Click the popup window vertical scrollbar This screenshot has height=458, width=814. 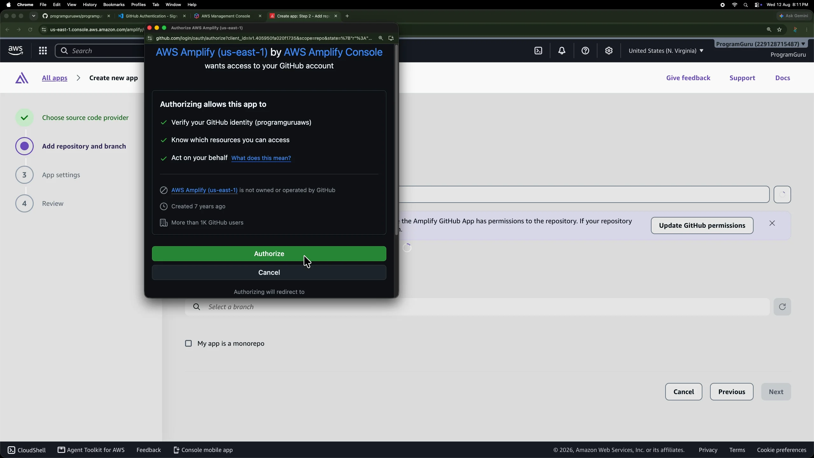tap(396, 140)
